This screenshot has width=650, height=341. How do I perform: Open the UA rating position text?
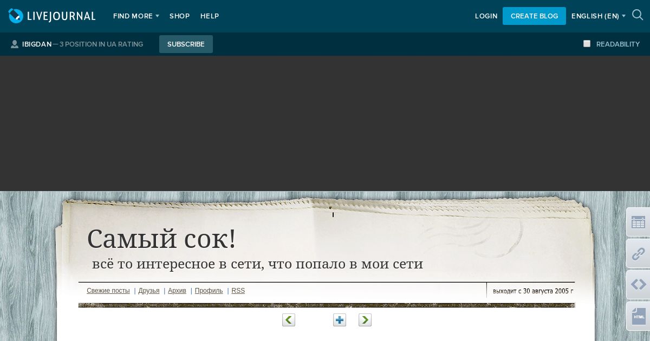pos(101,44)
